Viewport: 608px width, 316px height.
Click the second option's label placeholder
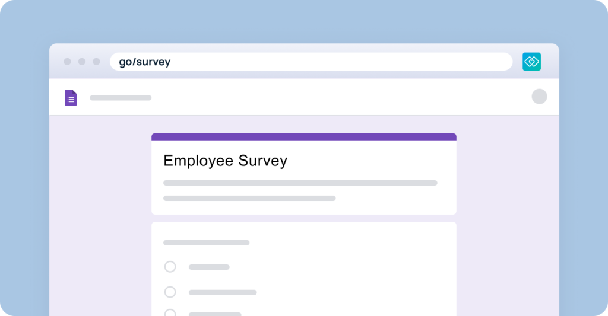(x=223, y=292)
